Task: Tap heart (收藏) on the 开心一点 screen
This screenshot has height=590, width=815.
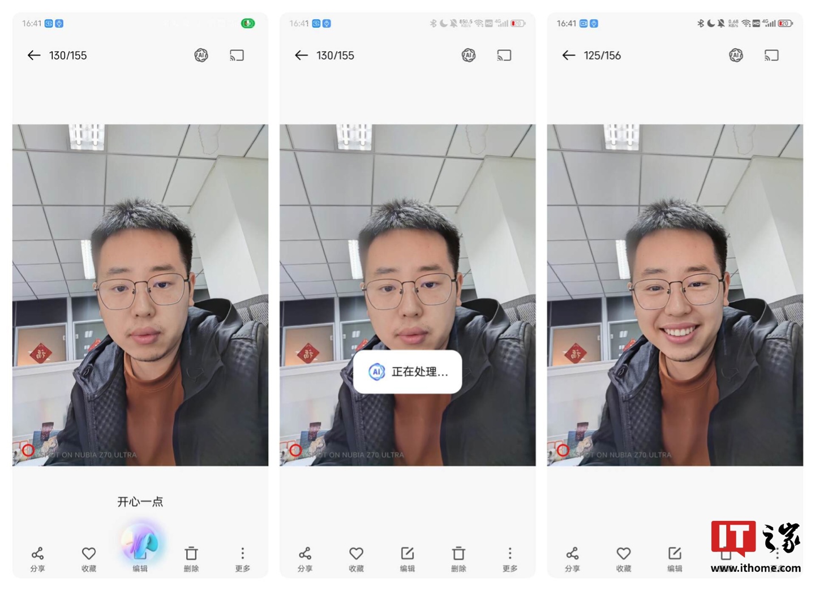Action: point(89,558)
